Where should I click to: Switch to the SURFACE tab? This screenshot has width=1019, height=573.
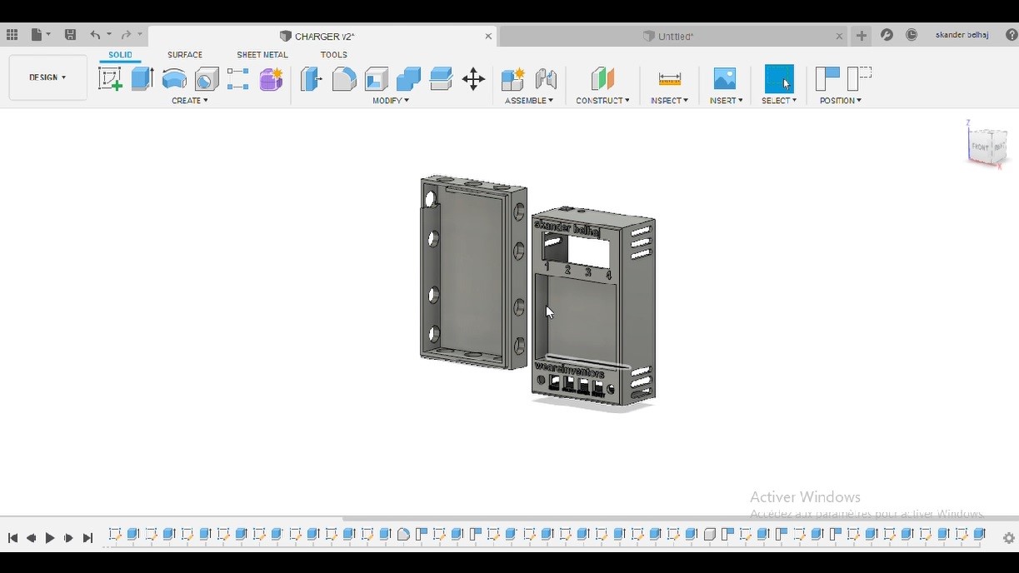(185, 55)
